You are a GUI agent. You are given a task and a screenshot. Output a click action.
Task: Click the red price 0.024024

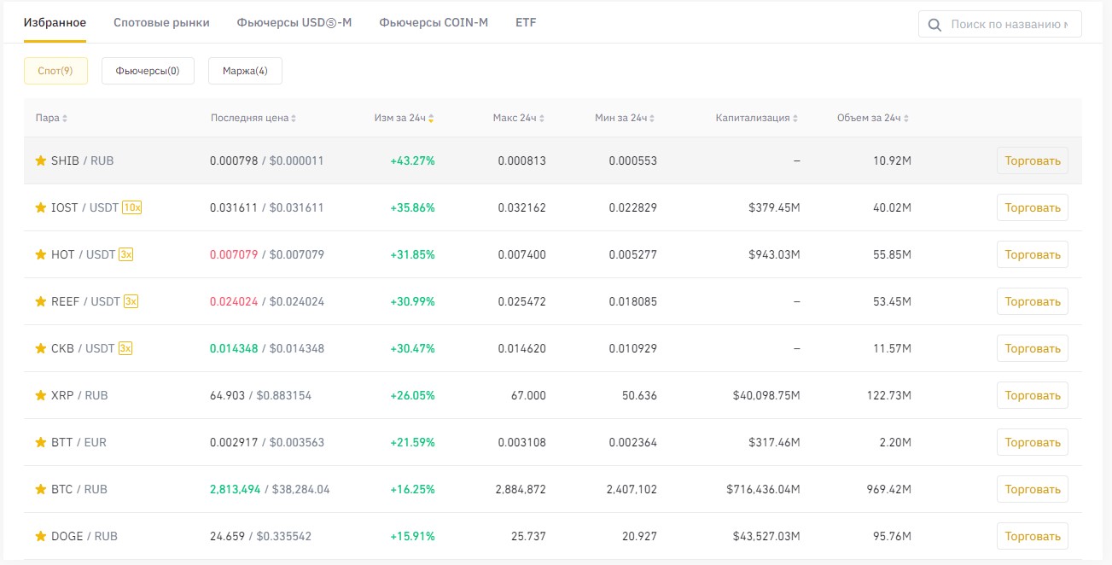click(x=234, y=301)
